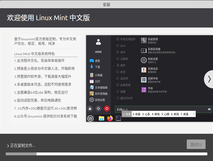The height and width of the screenshot is (161, 213).
Task: Select the 互联网 internet category
Action: (x=122, y=59)
